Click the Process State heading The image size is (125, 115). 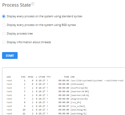(17, 5)
